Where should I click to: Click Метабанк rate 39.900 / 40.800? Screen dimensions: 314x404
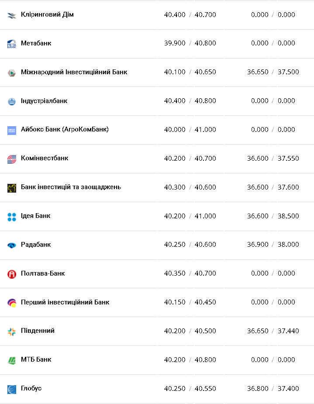(x=190, y=43)
